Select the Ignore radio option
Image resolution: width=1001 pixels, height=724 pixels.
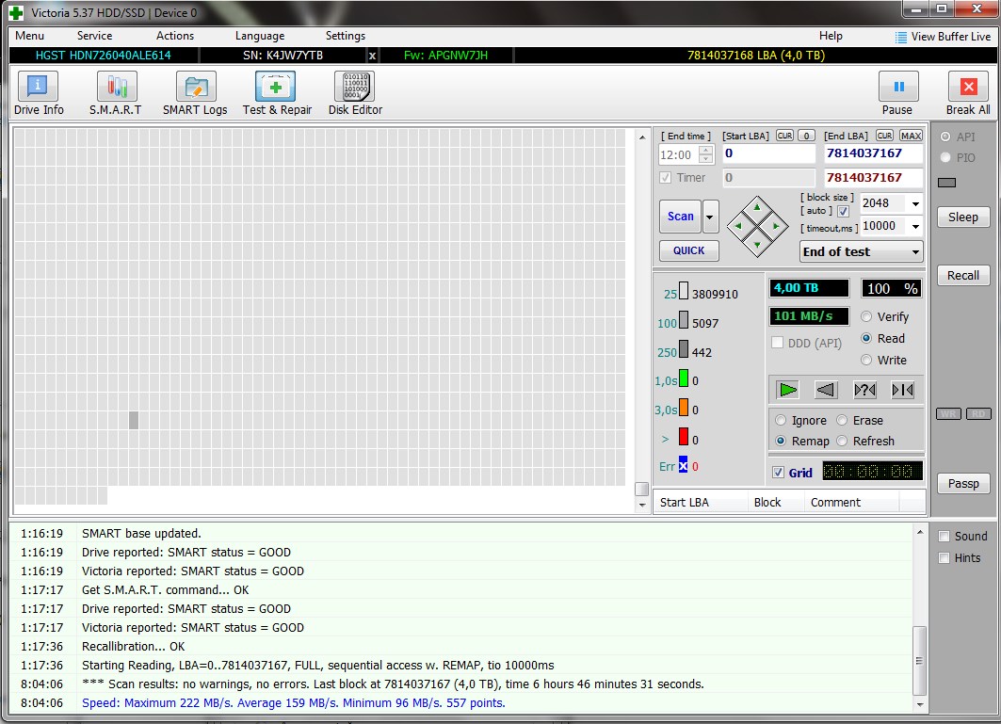coord(781,420)
